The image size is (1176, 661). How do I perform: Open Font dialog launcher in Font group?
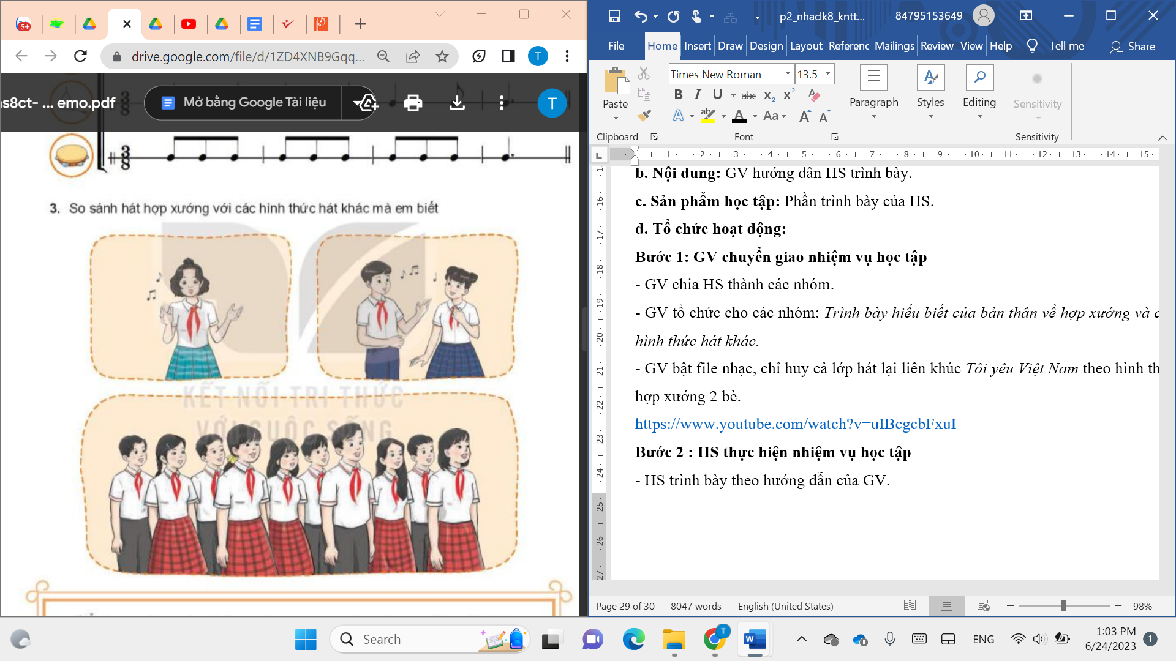coord(834,136)
